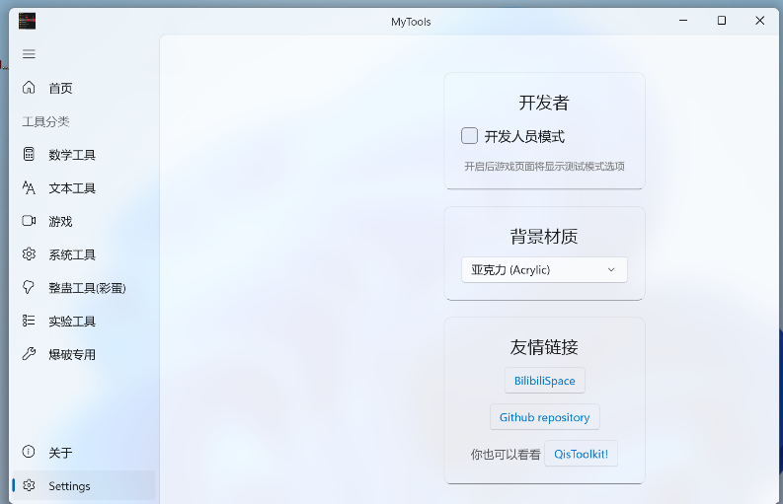Viewport: 783px width, 504px height.
Task: Open the 文本工具 navigation item
Action: point(84,188)
